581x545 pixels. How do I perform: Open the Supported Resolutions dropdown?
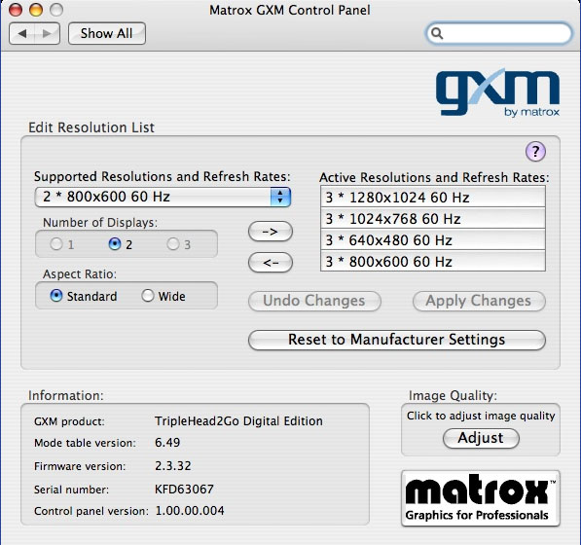(x=163, y=197)
